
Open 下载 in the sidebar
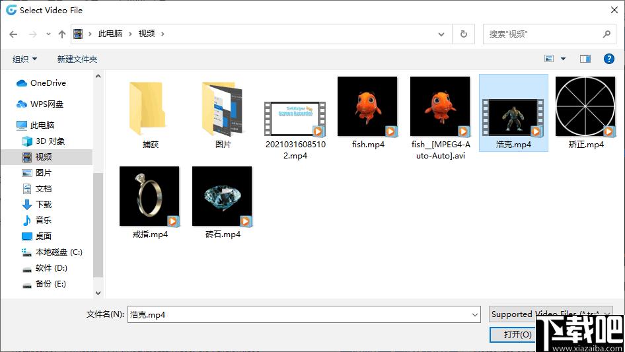click(37, 205)
